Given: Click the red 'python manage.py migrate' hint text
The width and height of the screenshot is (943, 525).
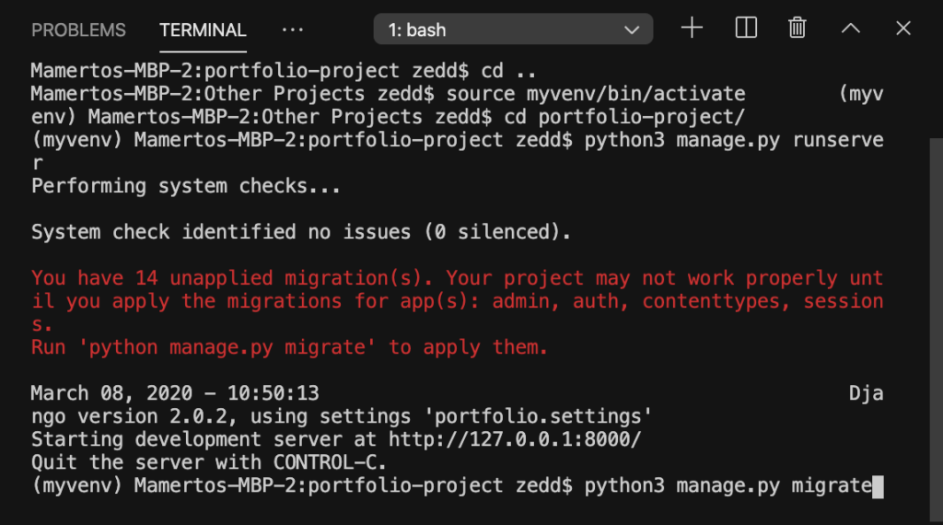Looking at the screenshot, I should (x=227, y=347).
